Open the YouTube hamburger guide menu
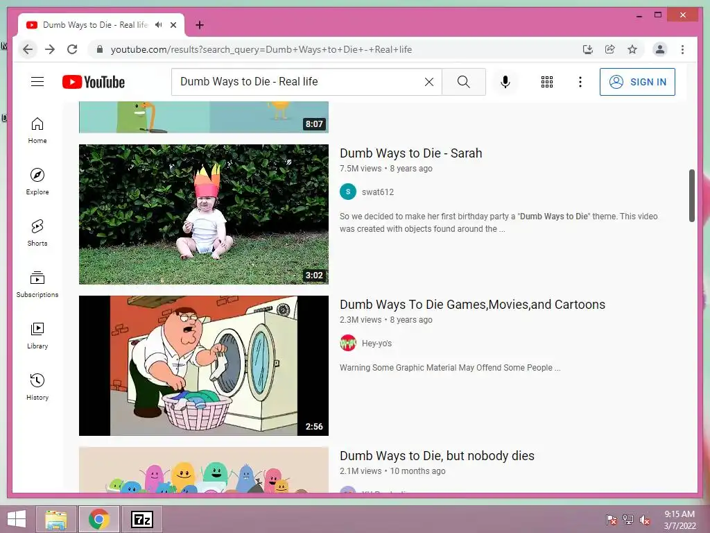This screenshot has height=533, width=710. pyautogui.click(x=37, y=82)
